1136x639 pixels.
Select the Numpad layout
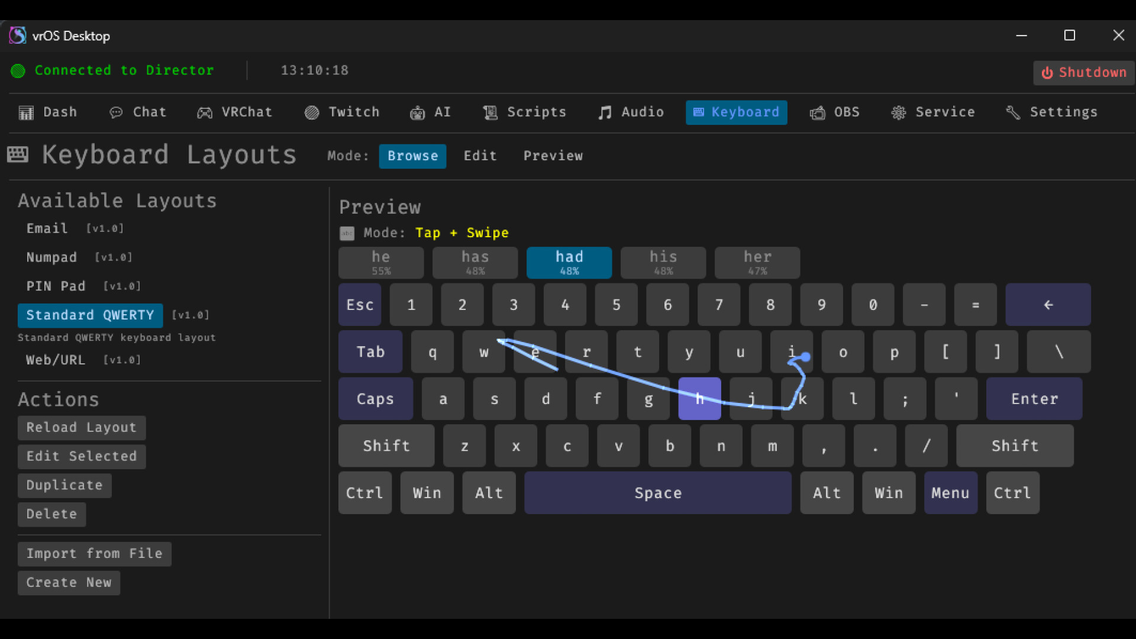(x=52, y=257)
